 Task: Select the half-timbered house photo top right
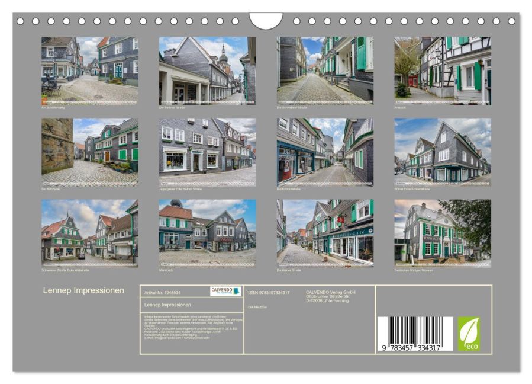coord(443,71)
